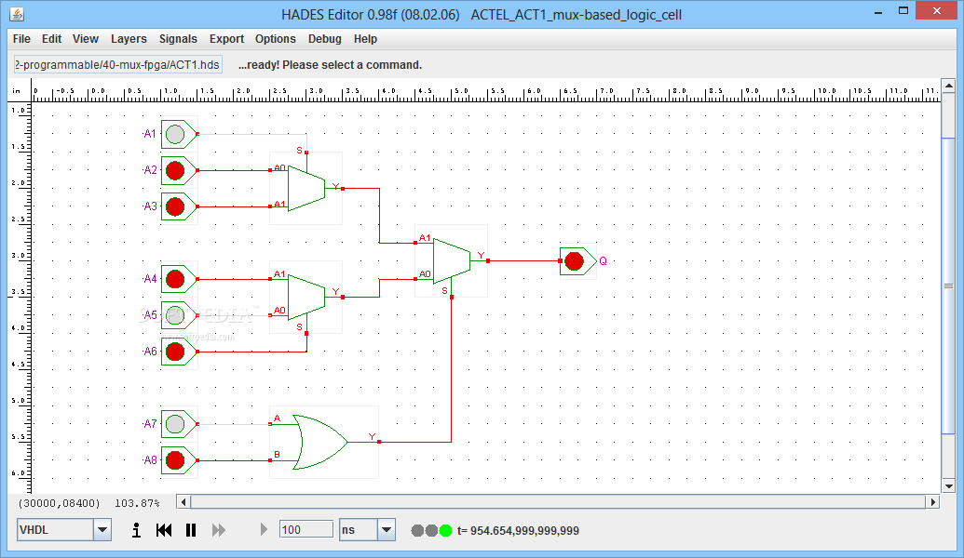Rewind simulation to the beginning
Screen dimensions: 964x558
(163, 529)
